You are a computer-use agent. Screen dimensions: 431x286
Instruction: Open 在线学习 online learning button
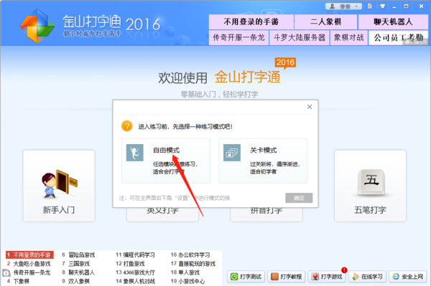pos(367,277)
